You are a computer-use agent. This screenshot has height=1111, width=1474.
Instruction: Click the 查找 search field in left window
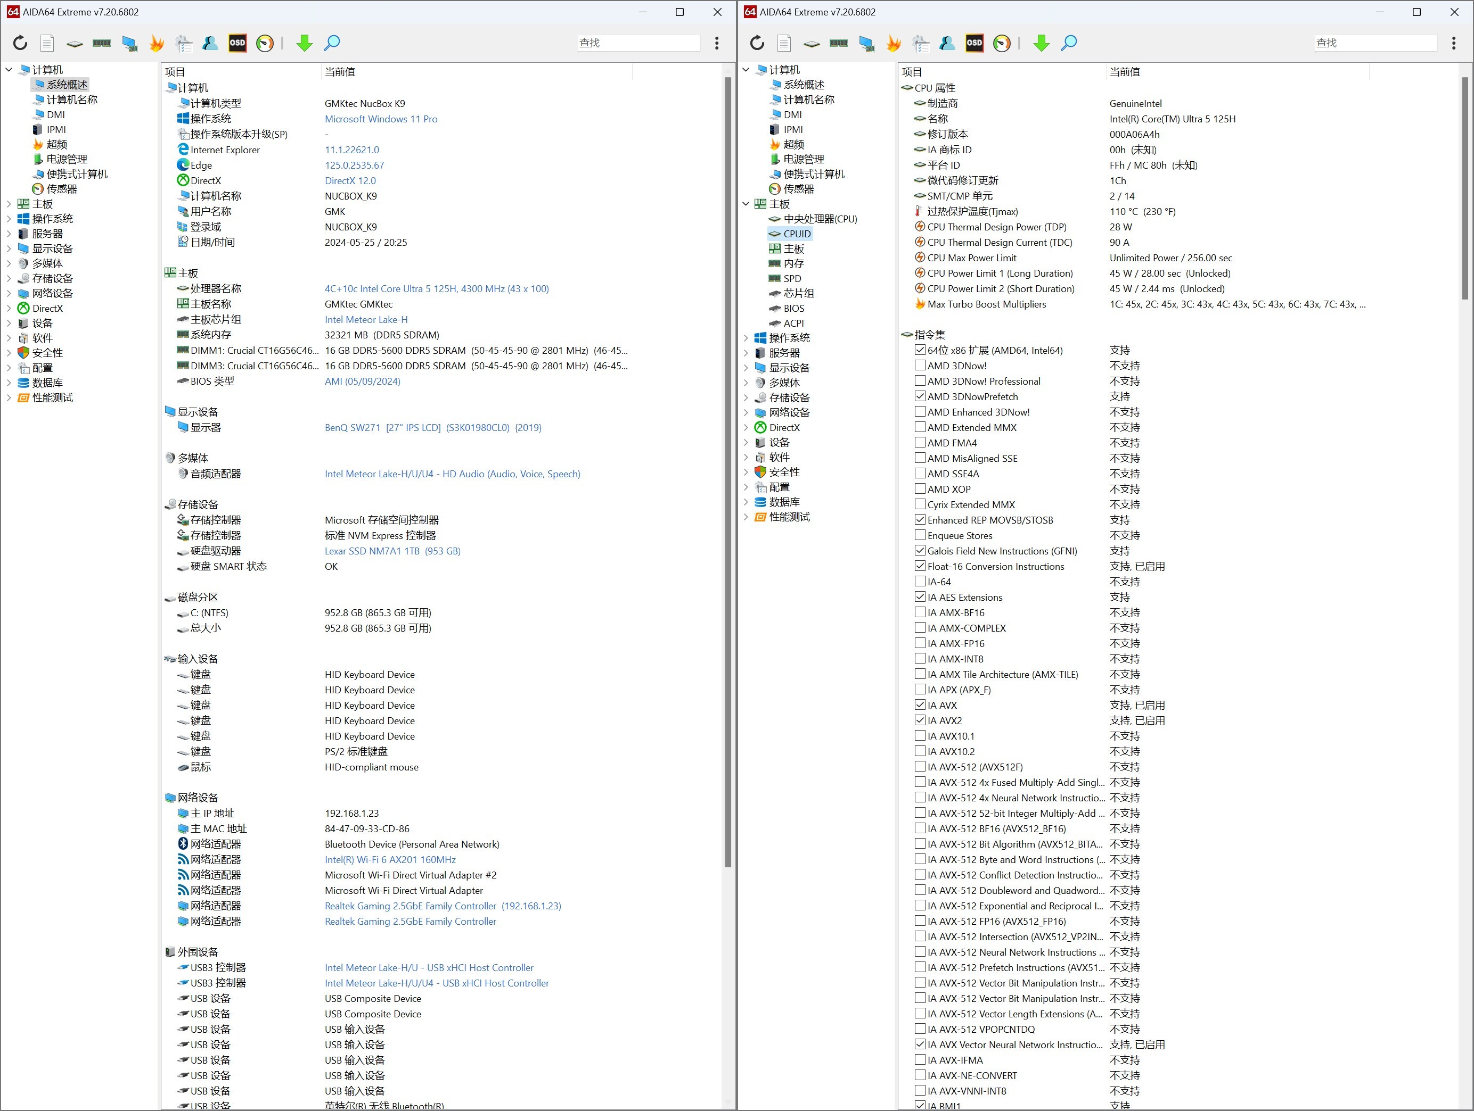click(x=638, y=43)
